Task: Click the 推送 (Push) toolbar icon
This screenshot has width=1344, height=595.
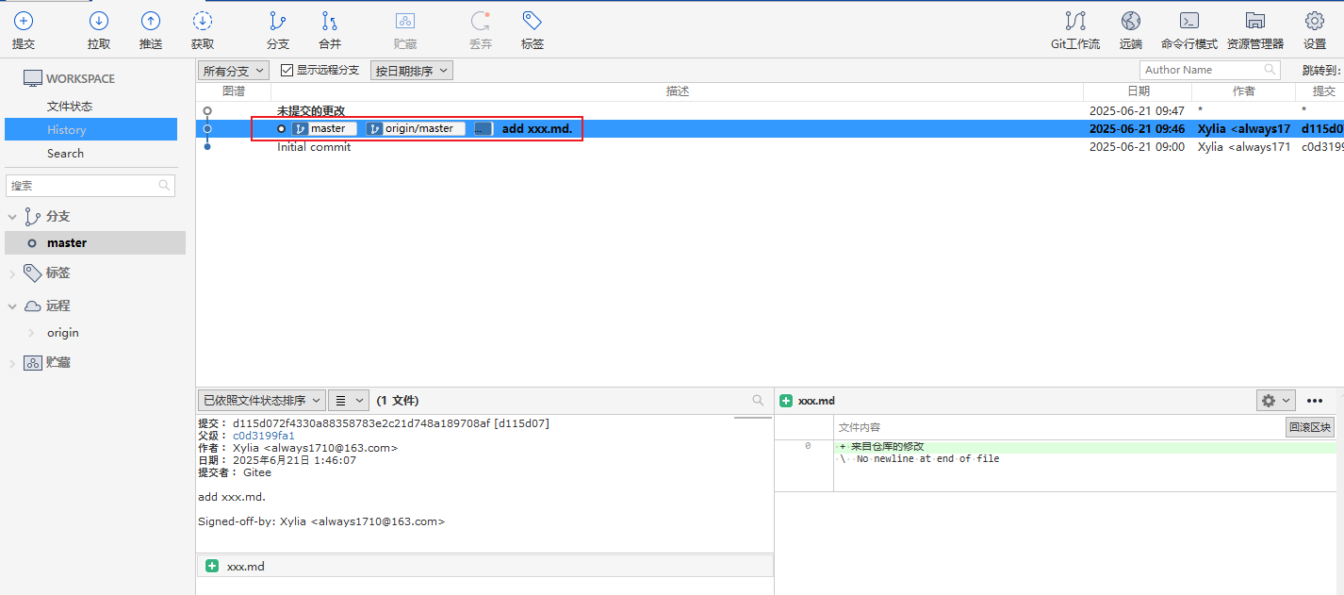Action: pos(151,22)
